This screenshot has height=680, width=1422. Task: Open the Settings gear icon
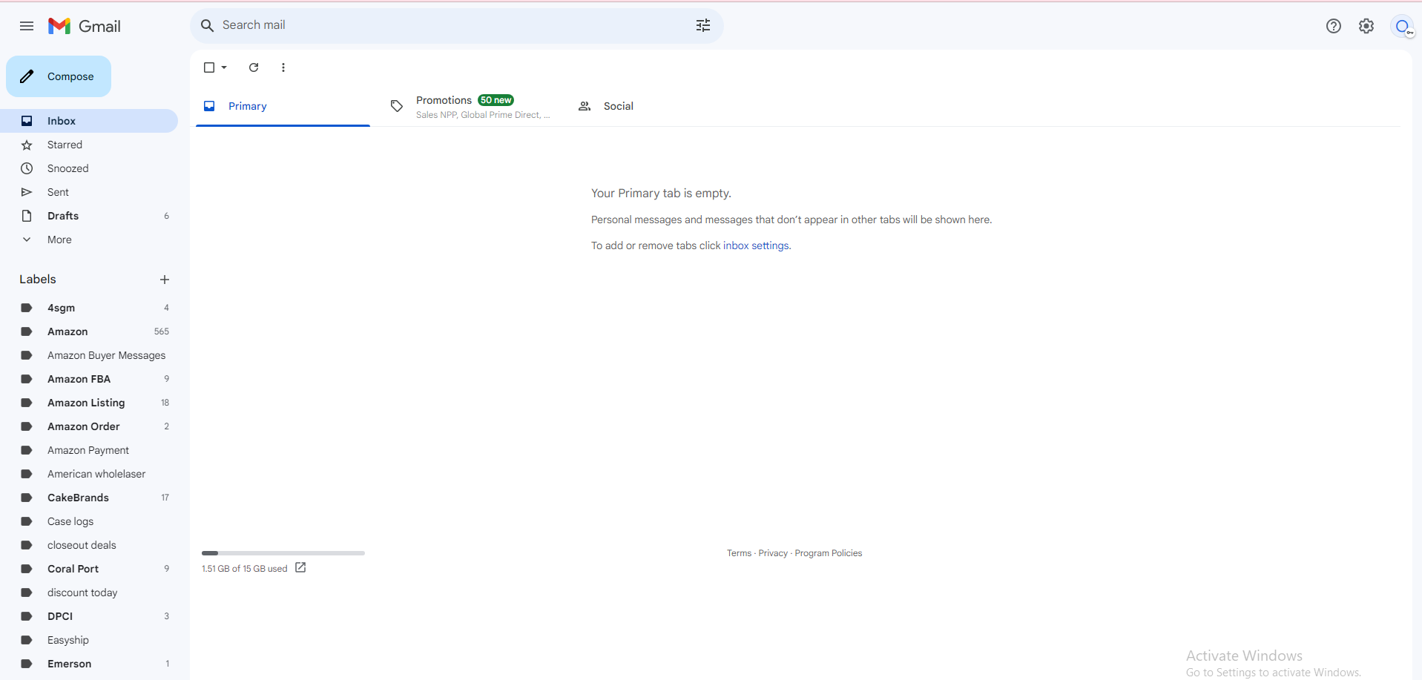1366,26
